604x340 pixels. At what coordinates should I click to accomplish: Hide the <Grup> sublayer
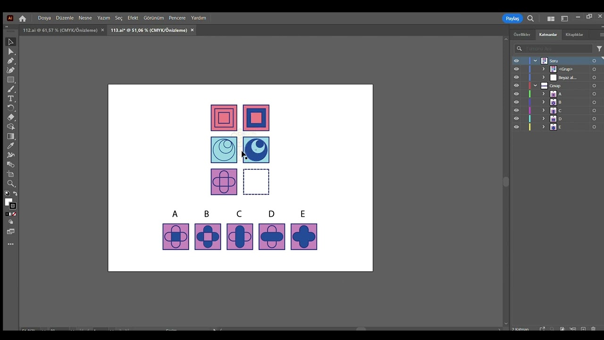point(516,69)
